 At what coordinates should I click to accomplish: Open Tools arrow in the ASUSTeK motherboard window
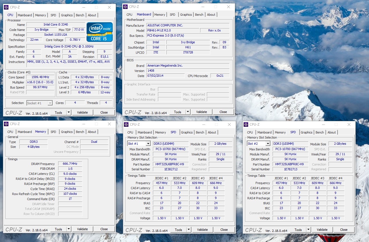(188, 112)
